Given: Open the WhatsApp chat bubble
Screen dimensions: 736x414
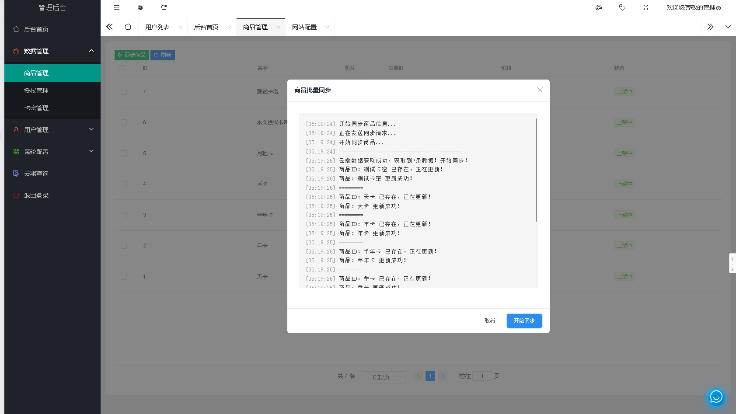Looking at the screenshot, I should (716, 397).
